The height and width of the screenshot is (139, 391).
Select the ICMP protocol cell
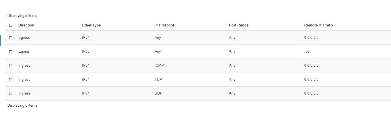pos(159,66)
